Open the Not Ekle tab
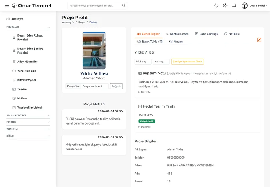270x187 pixels. [x=232, y=34]
